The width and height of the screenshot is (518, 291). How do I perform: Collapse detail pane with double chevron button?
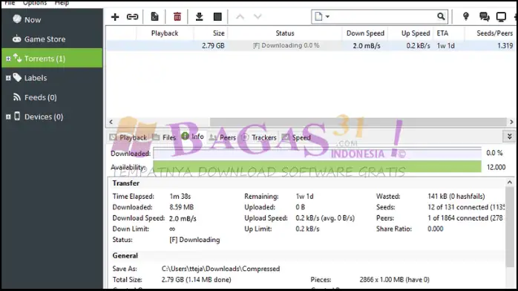(509, 137)
